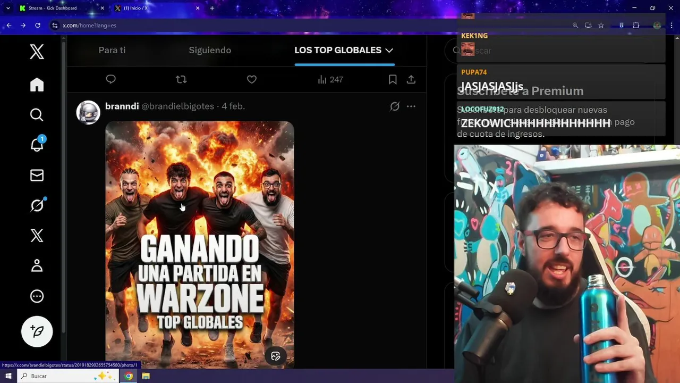Expand the tab search chevron in Chrome
Image resolution: width=680 pixels, height=383 pixels.
[7, 8]
